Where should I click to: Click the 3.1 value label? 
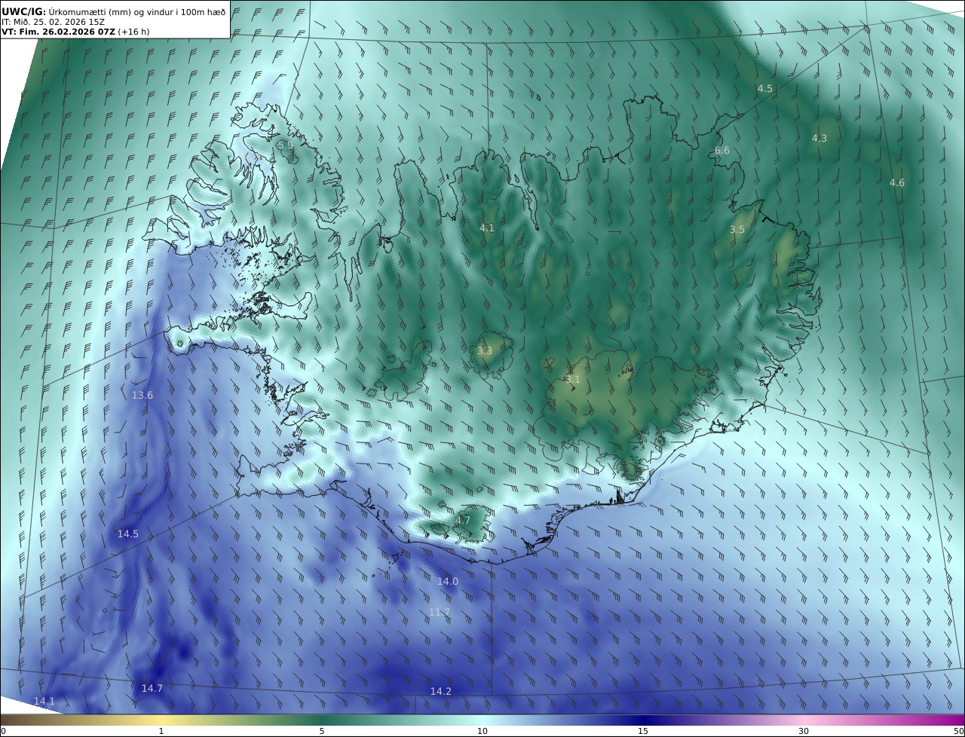[x=573, y=379]
